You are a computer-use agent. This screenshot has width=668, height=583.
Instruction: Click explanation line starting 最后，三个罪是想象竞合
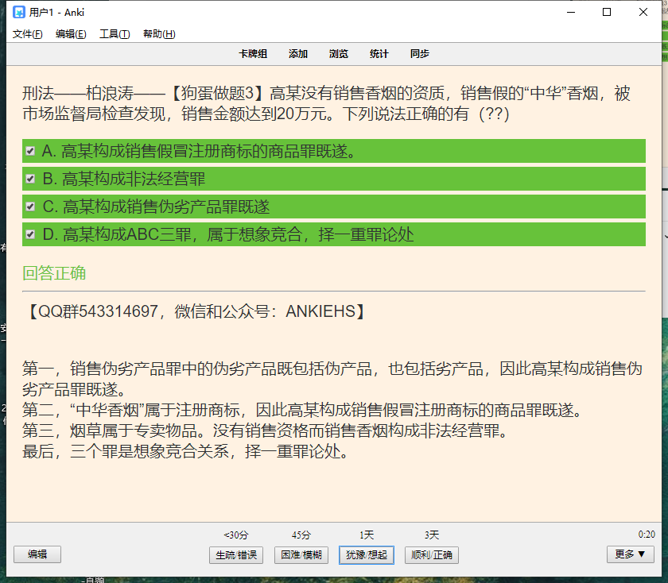tap(187, 451)
